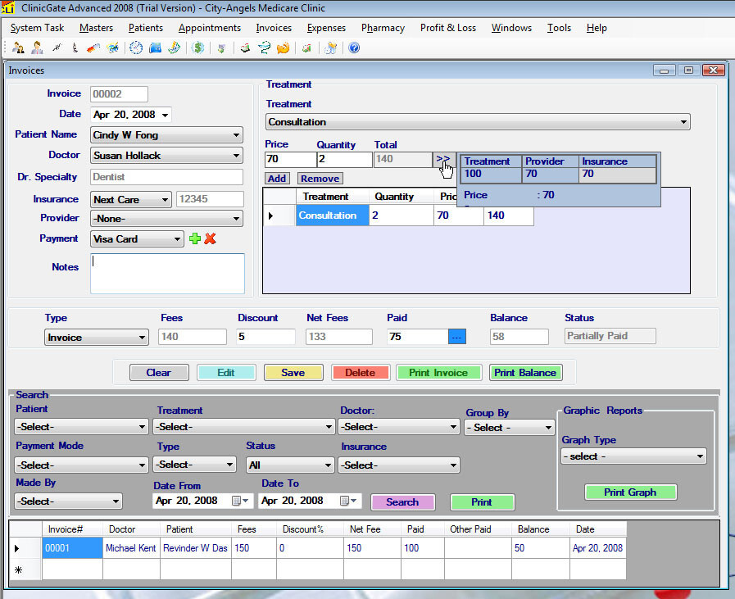Open the Profit & Loss menu
The height and width of the screenshot is (599, 735).
(448, 28)
